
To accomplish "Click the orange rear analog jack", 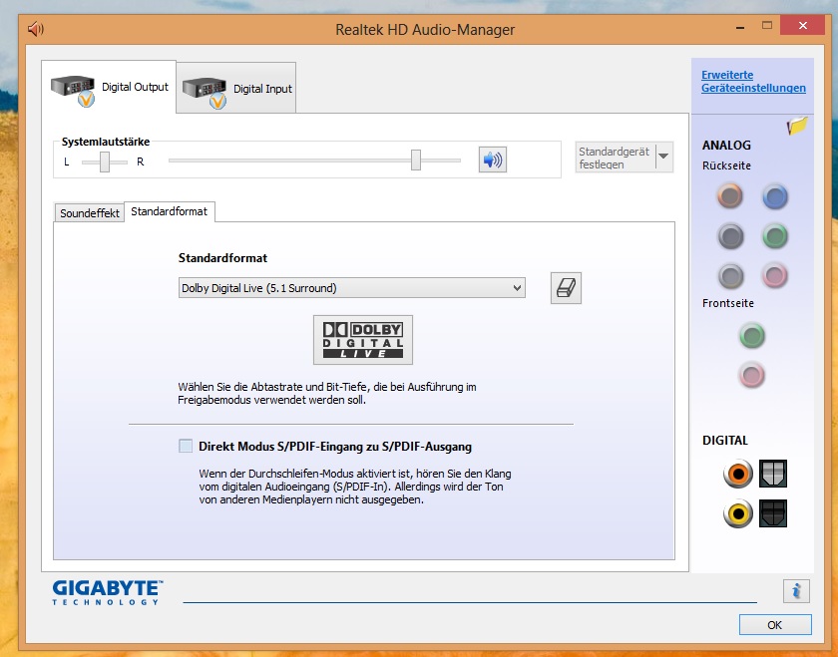I will coord(730,196).
